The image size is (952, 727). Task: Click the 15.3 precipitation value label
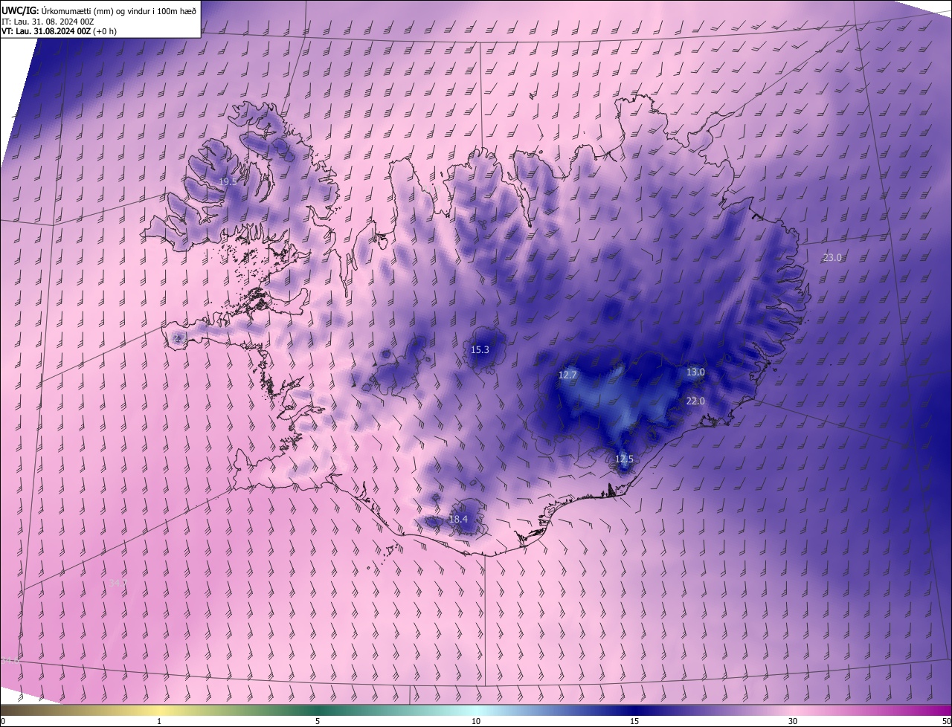[480, 349]
